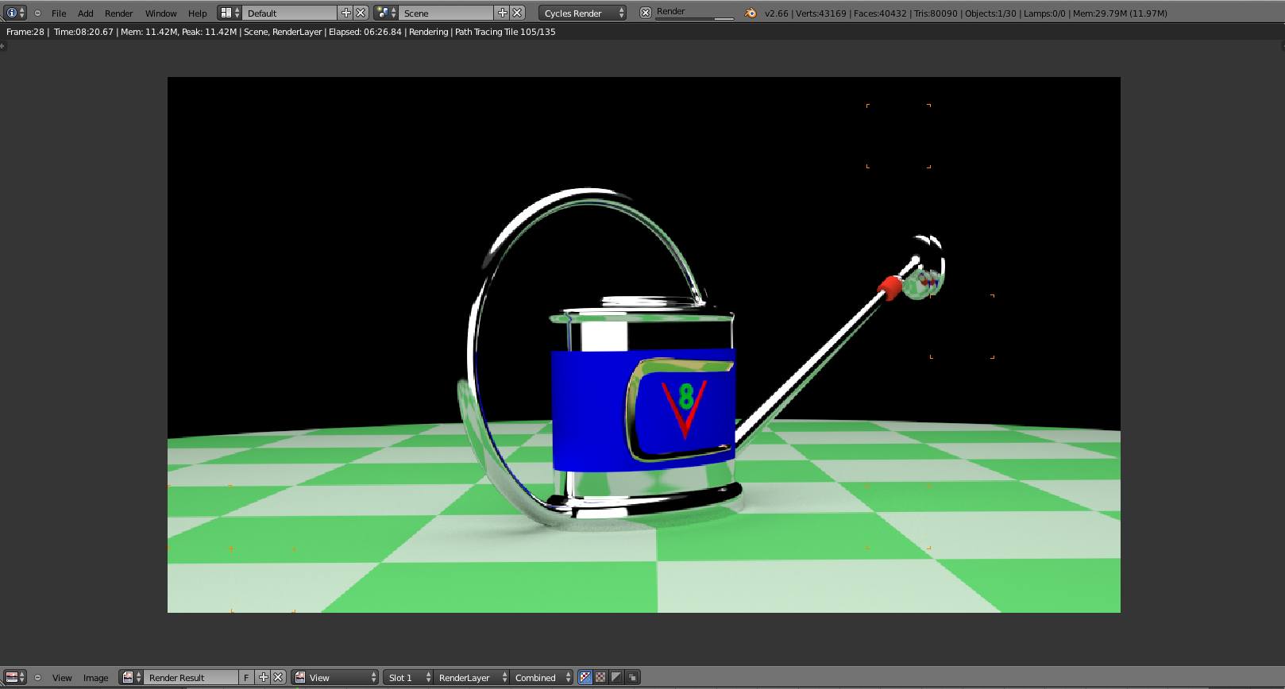Collapse the bottom image editor menus
This screenshot has height=689, width=1285.
[x=37, y=677]
